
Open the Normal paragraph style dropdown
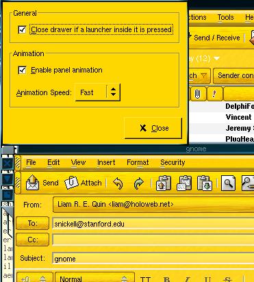click(x=94, y=278)
